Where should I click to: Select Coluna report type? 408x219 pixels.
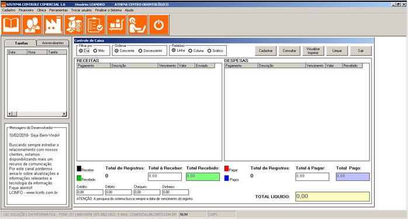coord(191,51)
